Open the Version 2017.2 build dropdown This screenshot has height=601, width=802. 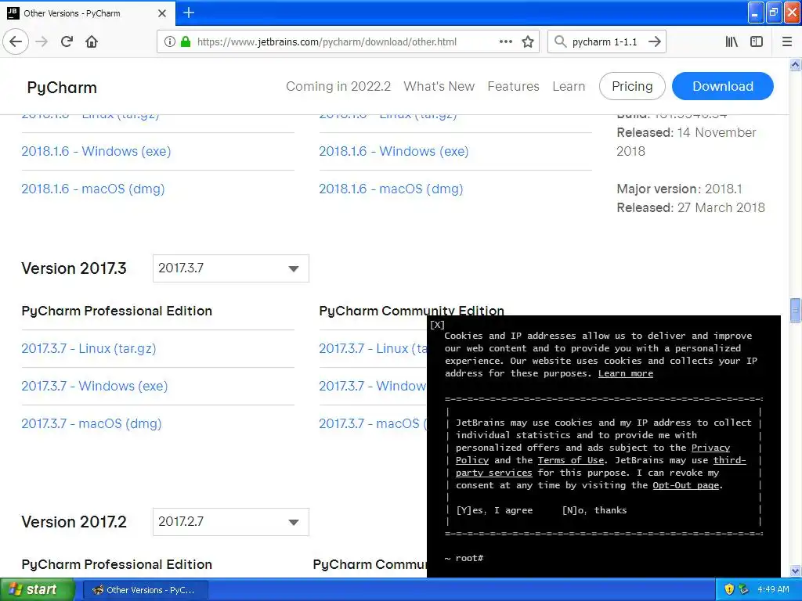pyautogui.click(x=231, y=522)
